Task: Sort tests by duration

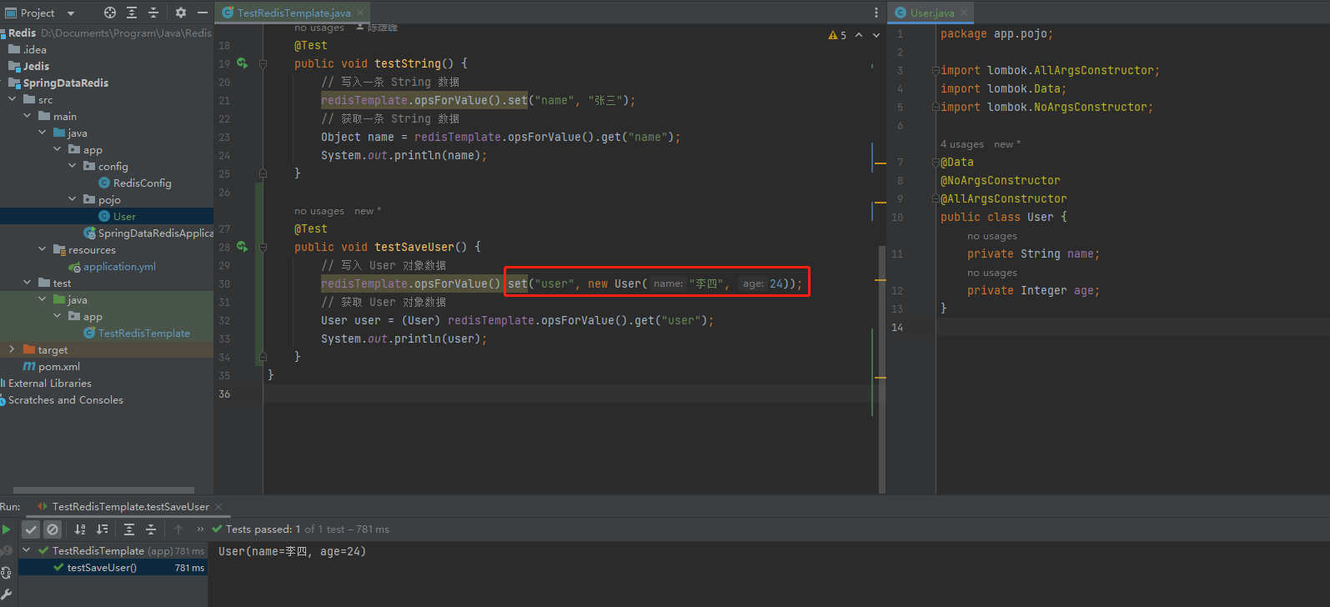Action: (x=102, y=529)
